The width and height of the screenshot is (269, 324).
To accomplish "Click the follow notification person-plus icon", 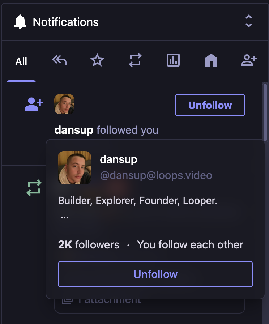I will (34, 104).
